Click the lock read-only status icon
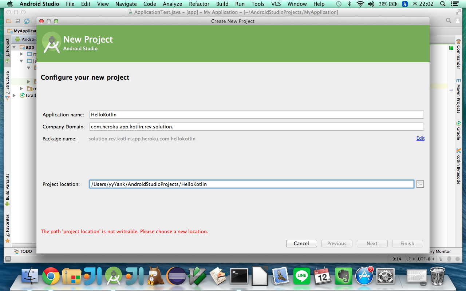Viewport: 466px width, 291px height. tap(441, 259)
